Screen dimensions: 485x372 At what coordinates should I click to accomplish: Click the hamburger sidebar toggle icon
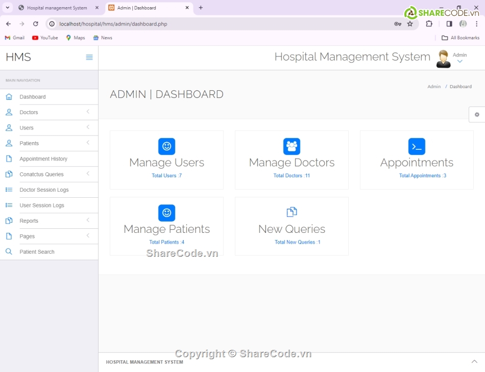pos(89,57)
